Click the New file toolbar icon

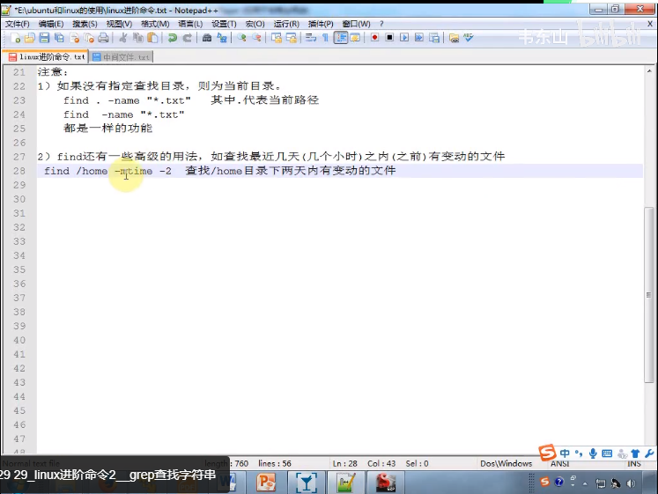point(16,38)
